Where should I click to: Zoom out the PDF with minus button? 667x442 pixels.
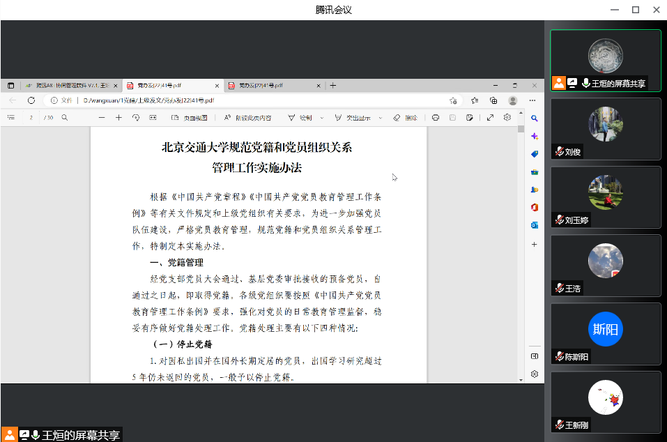(x=102, y=118)
